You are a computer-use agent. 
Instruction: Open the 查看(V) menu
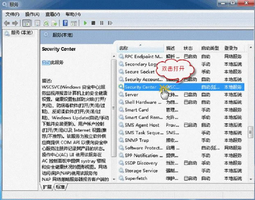point(52,14)
